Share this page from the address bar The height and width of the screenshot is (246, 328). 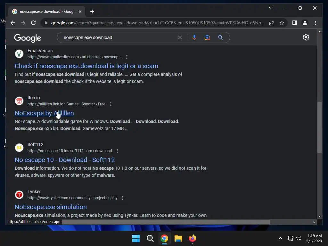click(x=272, y=23)
